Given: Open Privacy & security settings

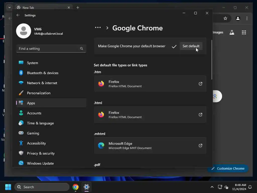Looking at the screenshot, I should click(x=51, y=153).
